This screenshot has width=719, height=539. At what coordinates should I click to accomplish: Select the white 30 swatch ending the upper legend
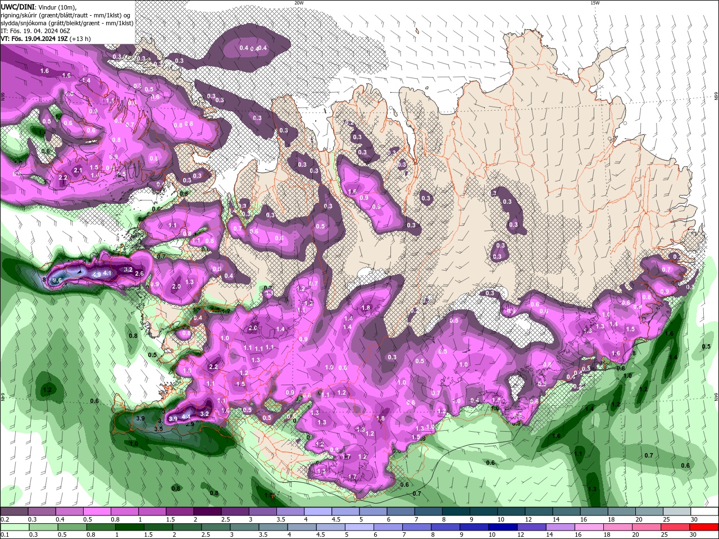704,511
